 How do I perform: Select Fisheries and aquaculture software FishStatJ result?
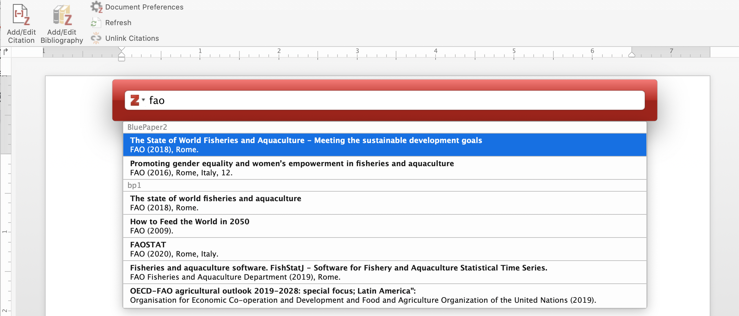pos(385,272)
